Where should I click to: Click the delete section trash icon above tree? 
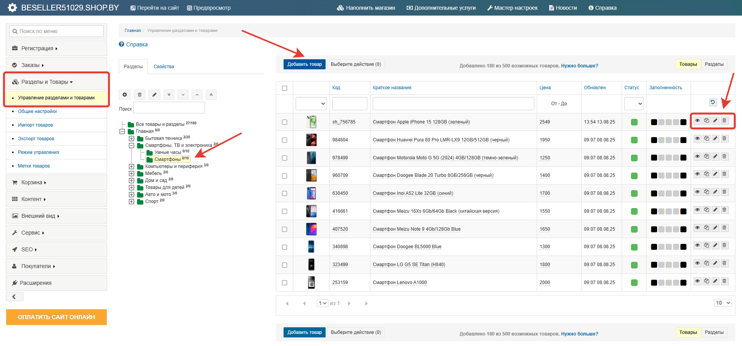139,95
